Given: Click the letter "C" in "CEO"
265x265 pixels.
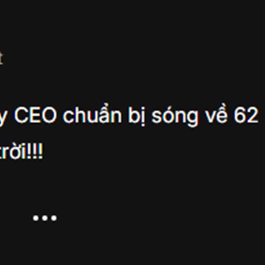Looking at the screenshot, I should 21,116.
